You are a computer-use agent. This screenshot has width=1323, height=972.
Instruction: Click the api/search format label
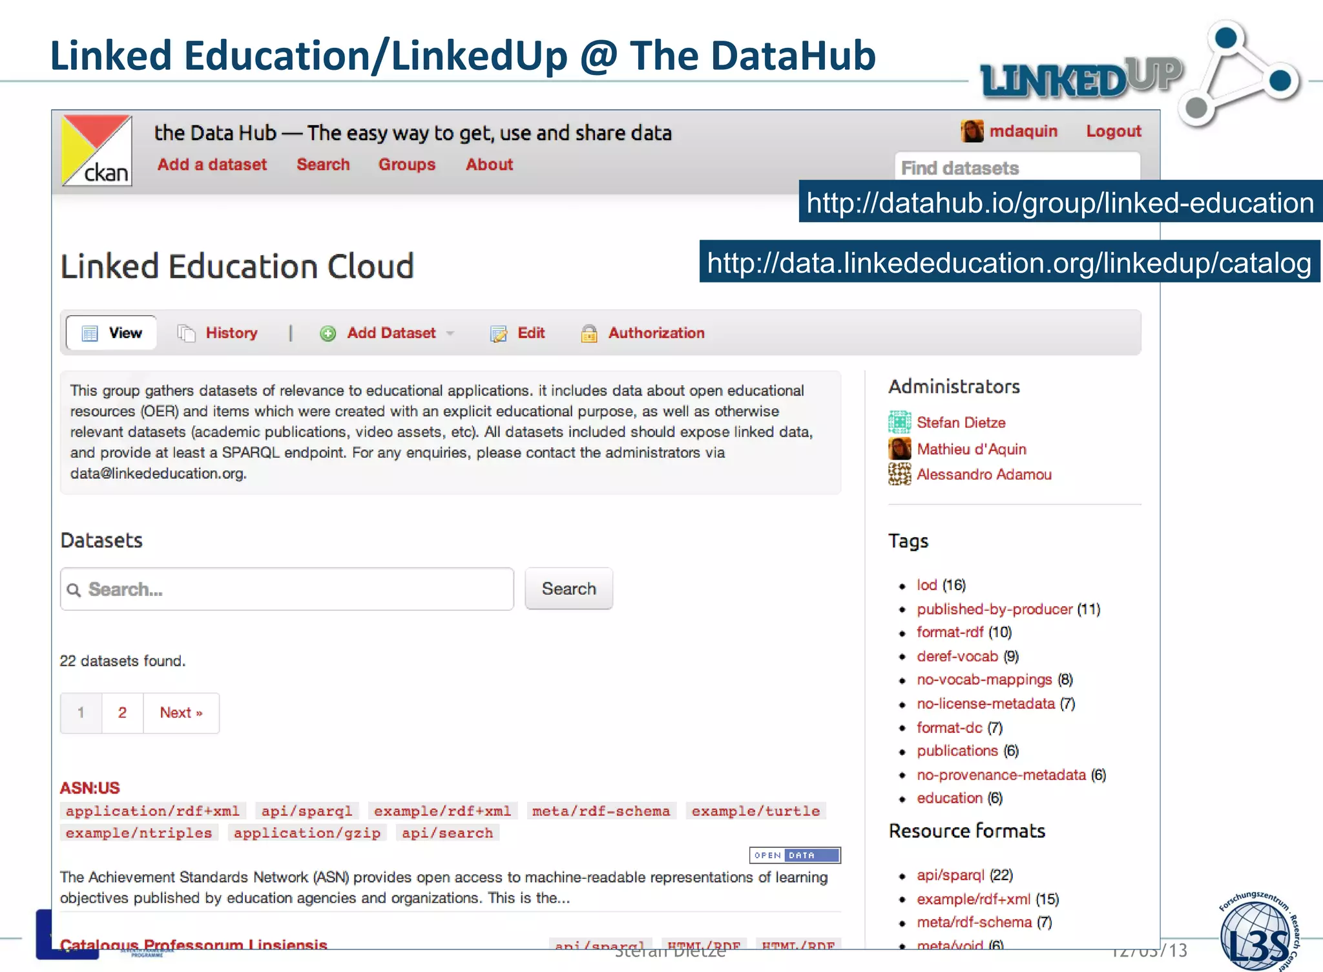tap(447, 833)
